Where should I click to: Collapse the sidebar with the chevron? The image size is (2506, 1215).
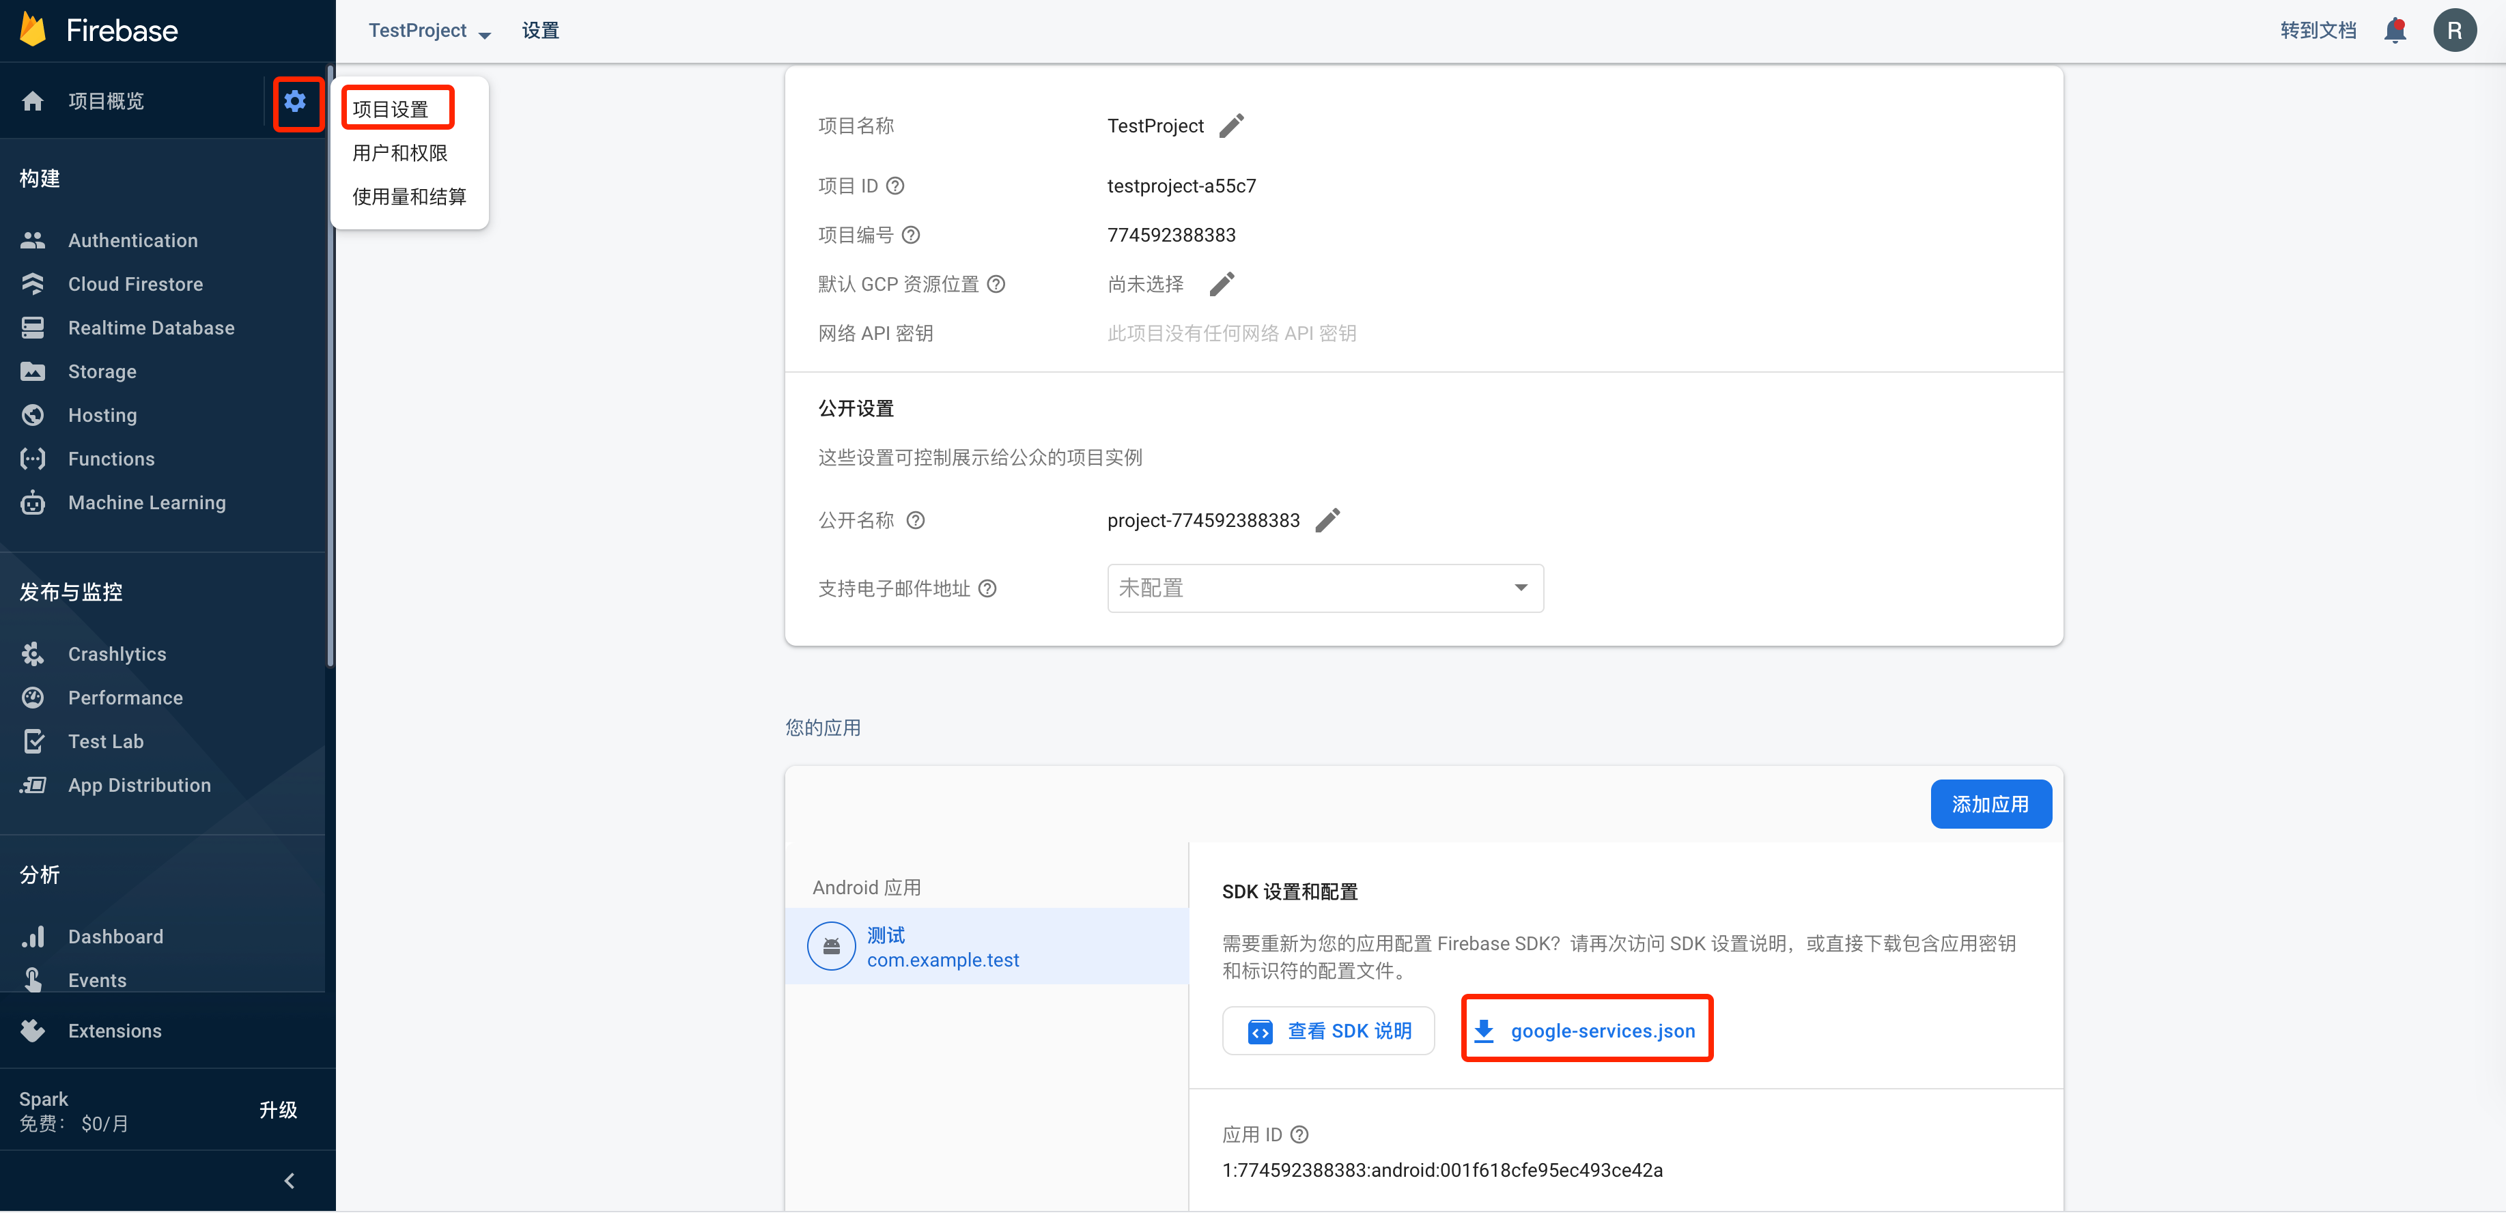click(x=289, y=1181)
